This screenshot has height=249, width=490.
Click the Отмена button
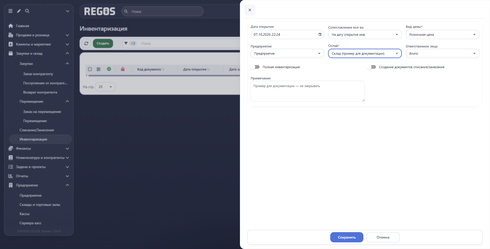(383, 237)
